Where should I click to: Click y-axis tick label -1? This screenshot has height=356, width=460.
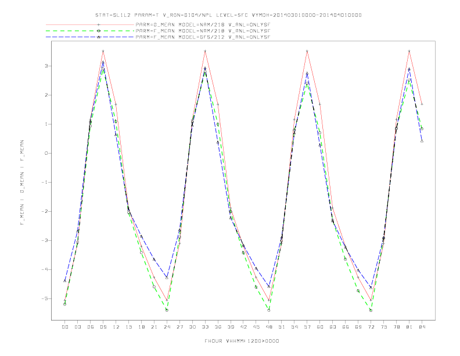(45, 183)
